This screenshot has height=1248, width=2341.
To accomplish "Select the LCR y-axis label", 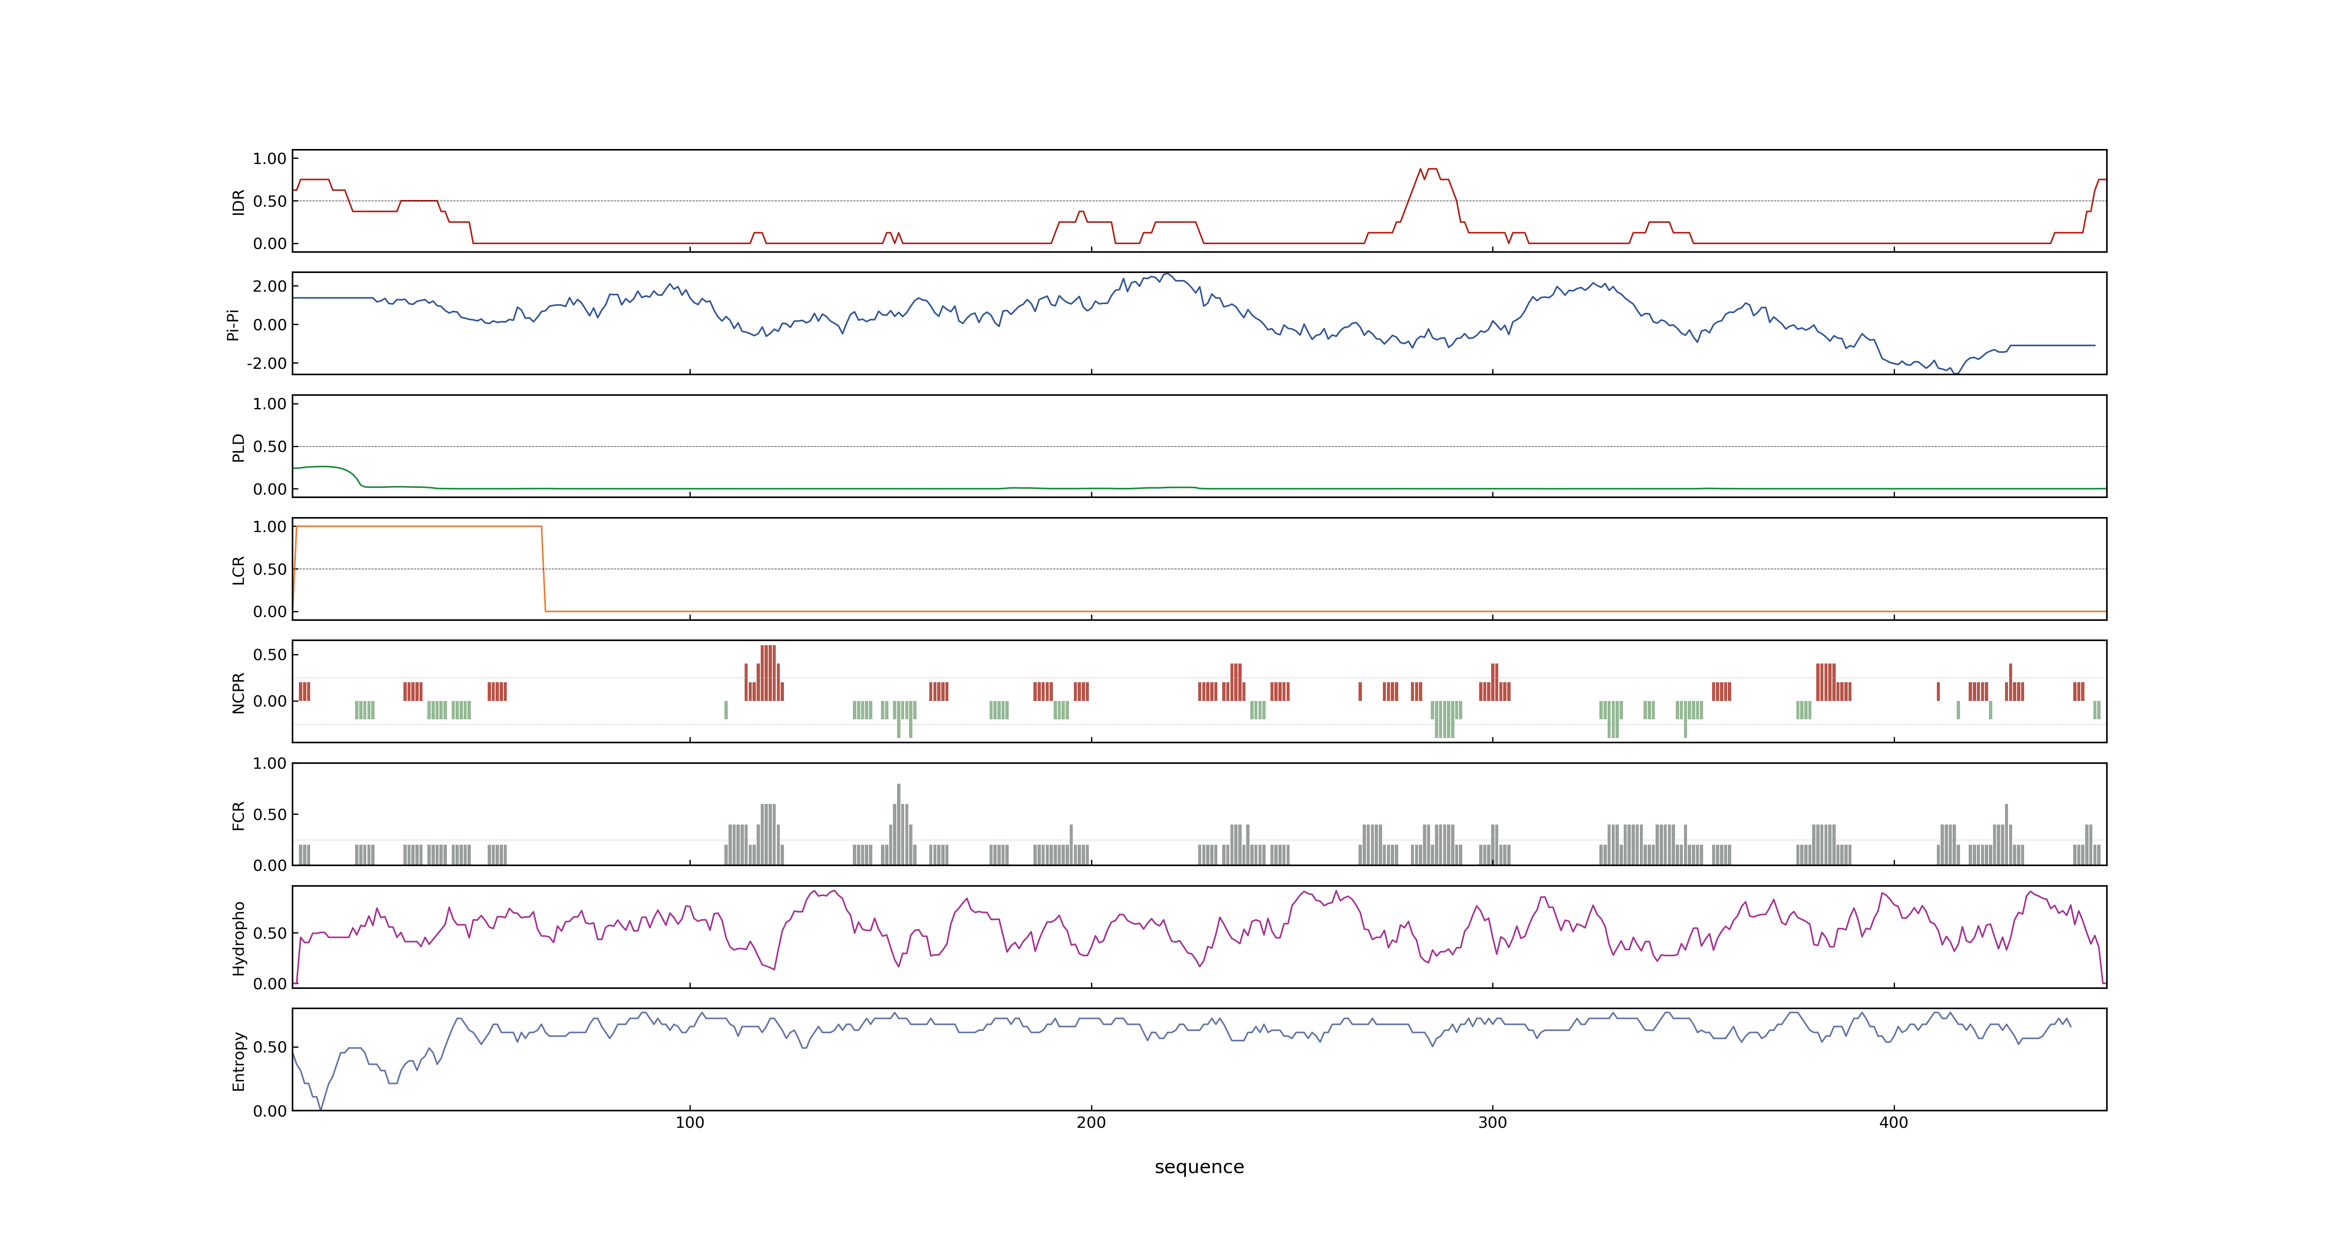I will coord(238,570).
